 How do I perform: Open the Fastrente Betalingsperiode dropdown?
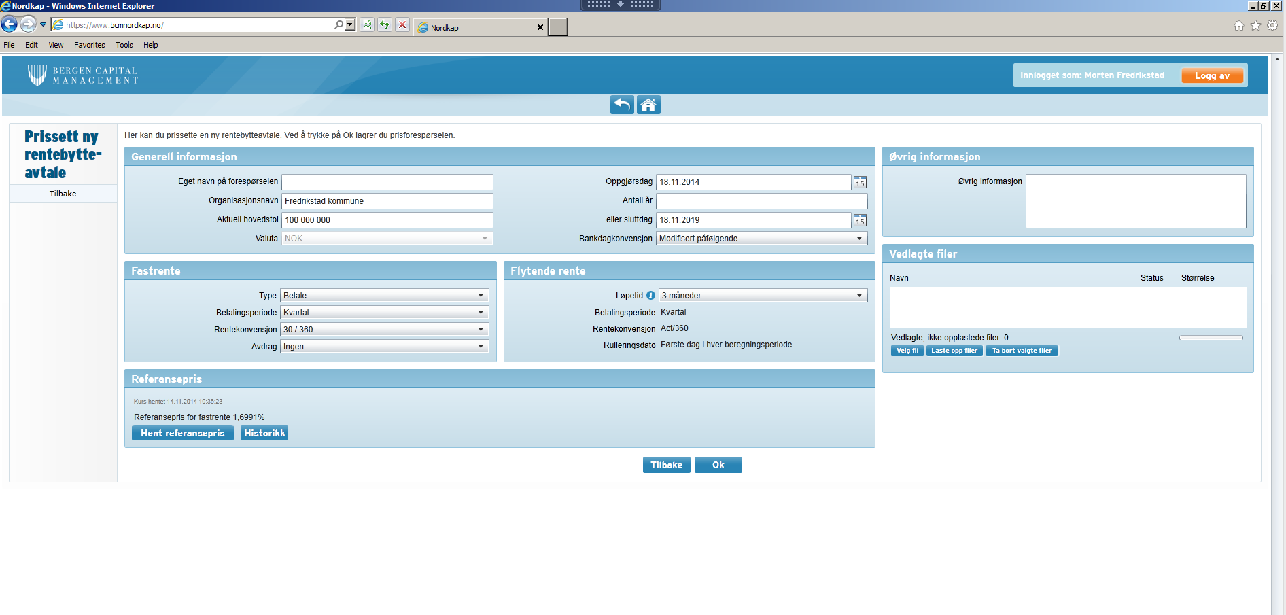click(385, 313)
